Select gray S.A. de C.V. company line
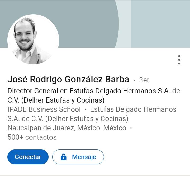The width and height of the screenshot is (190, 176). [x=68, y=119]
